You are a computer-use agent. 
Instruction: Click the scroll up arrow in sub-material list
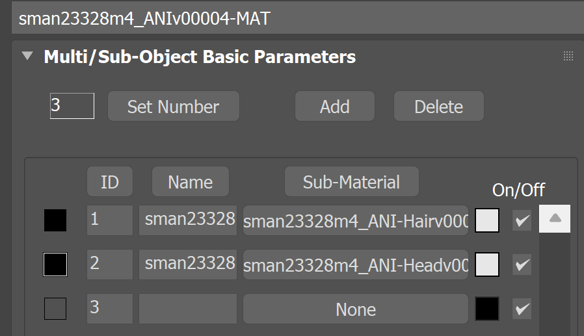pyautogui.click(x=555, y=218)
